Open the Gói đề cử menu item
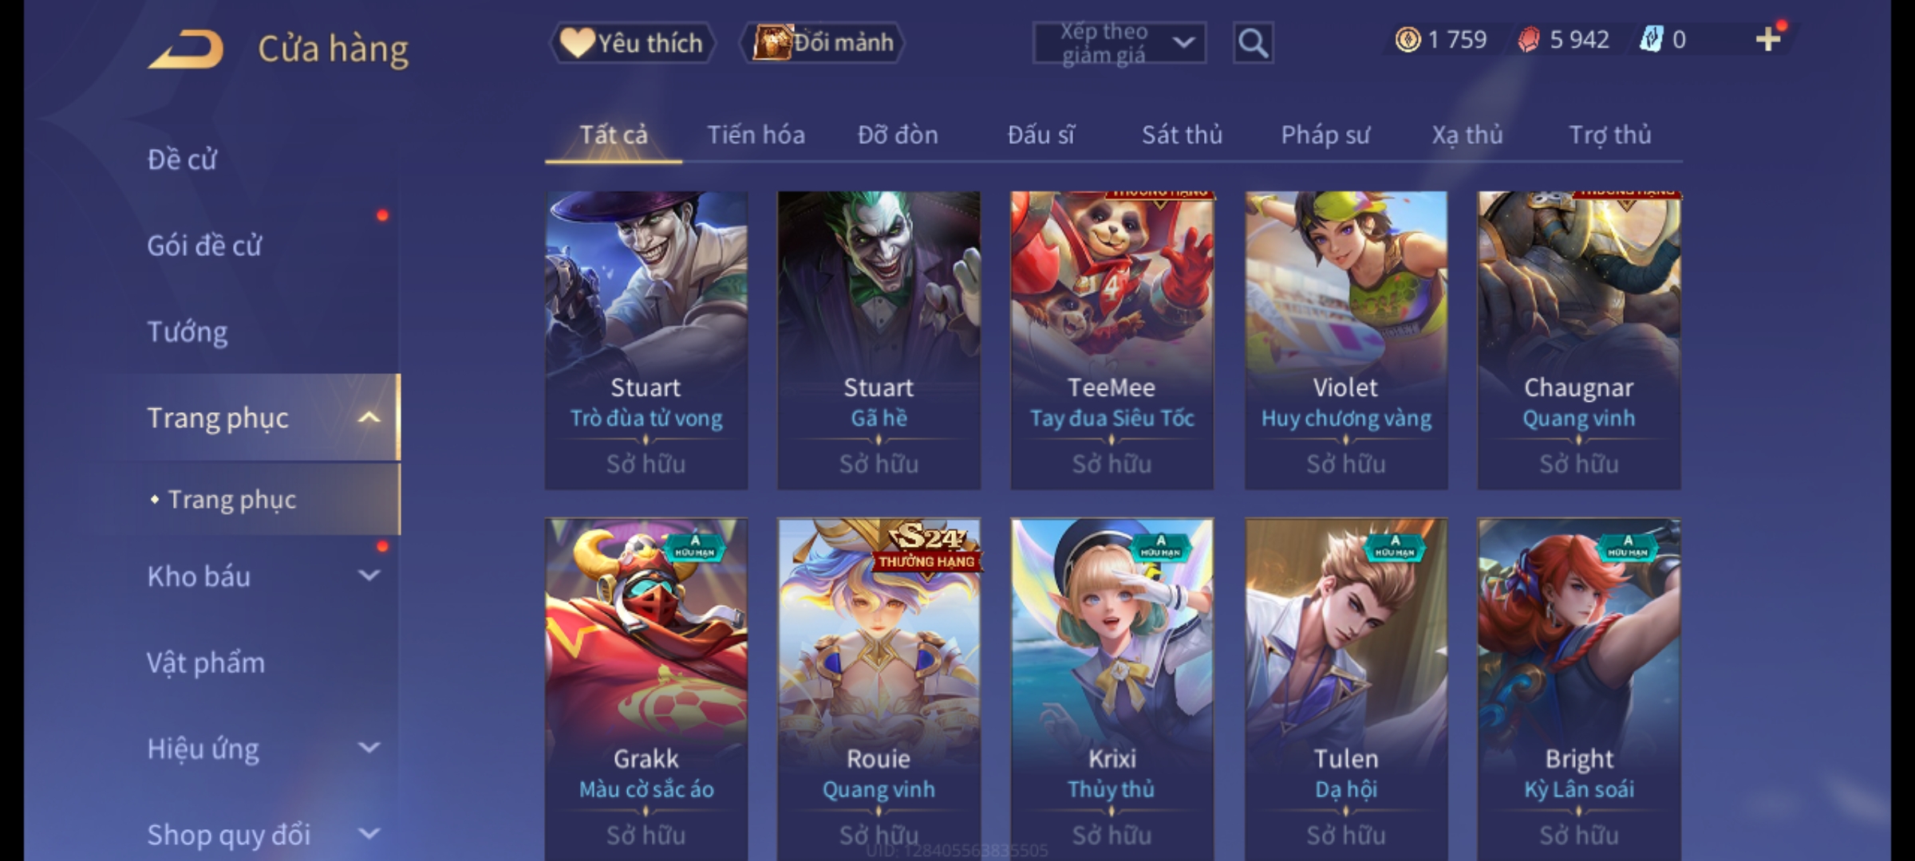1915x861 pixels. [204, 246]
